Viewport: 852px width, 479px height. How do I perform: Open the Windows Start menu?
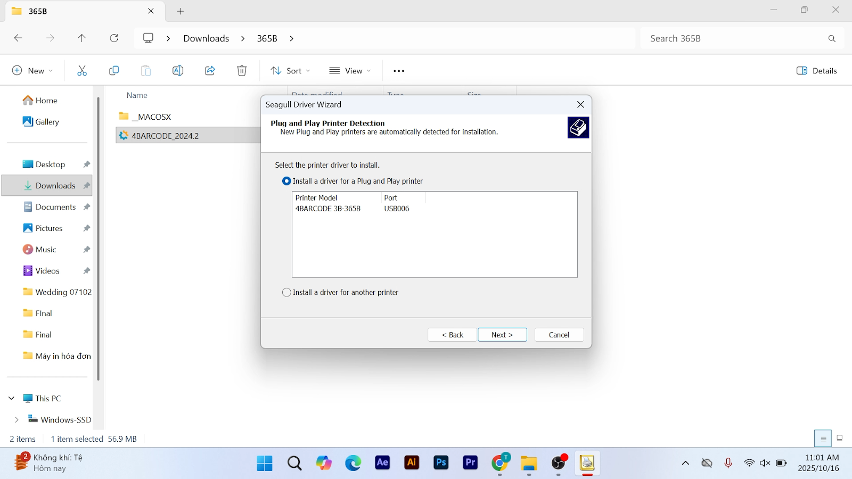pos(265,464)
